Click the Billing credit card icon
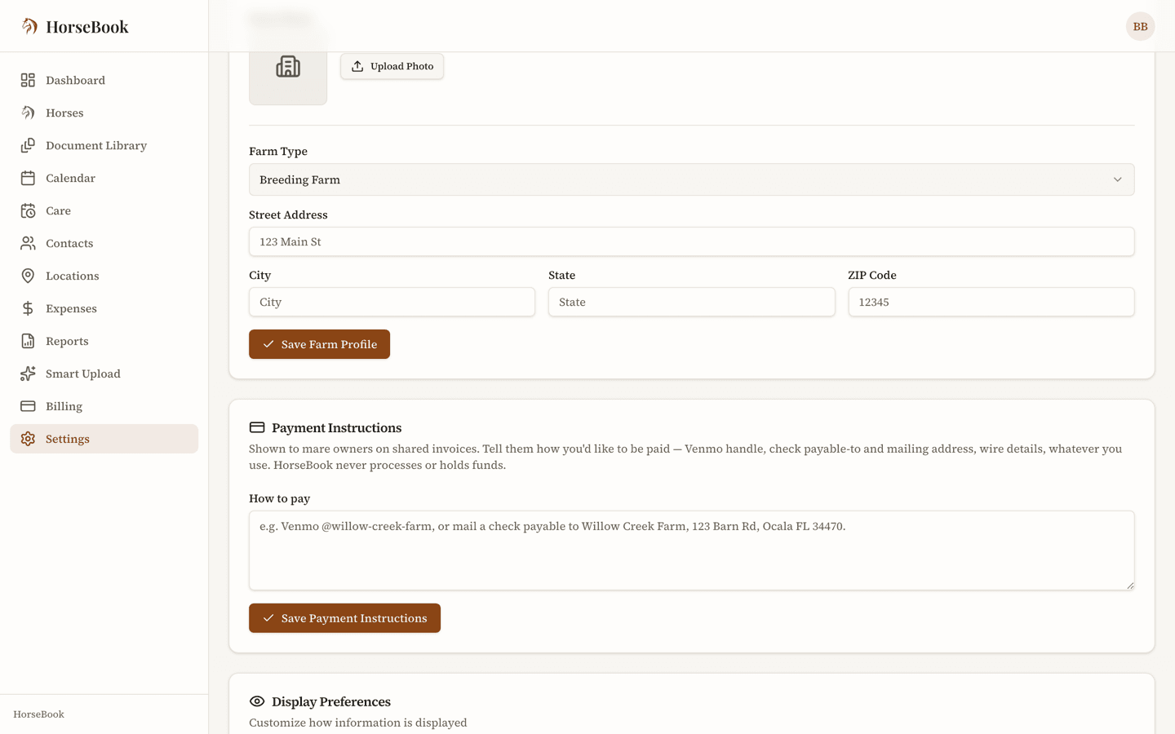Screen dimensions: 1175x734 (28, 406)
